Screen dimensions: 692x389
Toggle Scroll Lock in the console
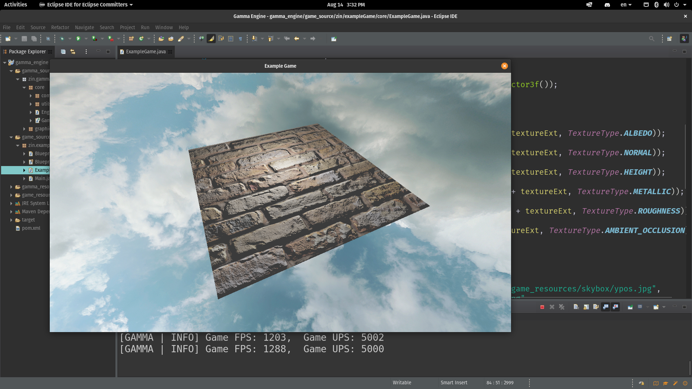(586, 307)
